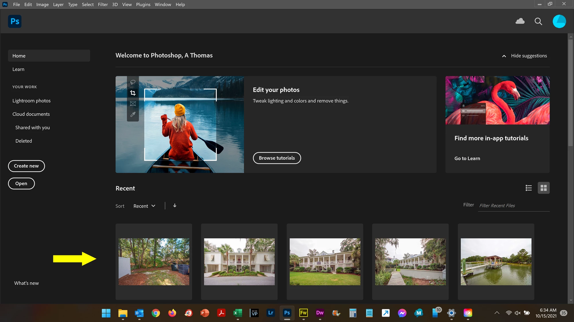Screen dimensions: 574x322
Task: Switch recent files to grid view
Action: [x=544, y=188]
